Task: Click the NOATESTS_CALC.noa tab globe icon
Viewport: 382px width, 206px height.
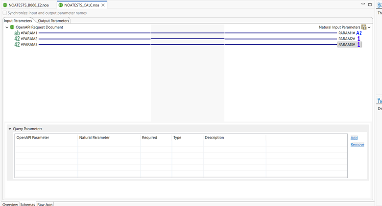Action: (x=61, y=5)
